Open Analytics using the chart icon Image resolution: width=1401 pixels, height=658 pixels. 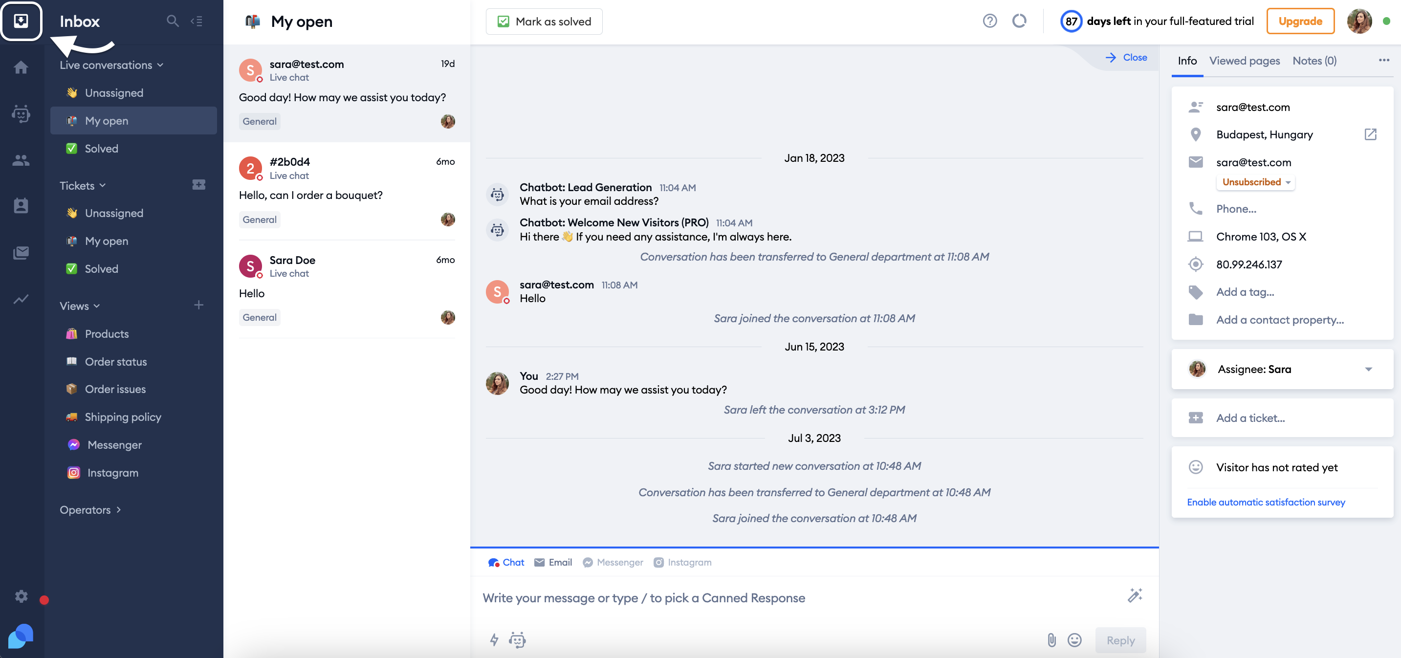pyautogui.click(x=21, y=299)
